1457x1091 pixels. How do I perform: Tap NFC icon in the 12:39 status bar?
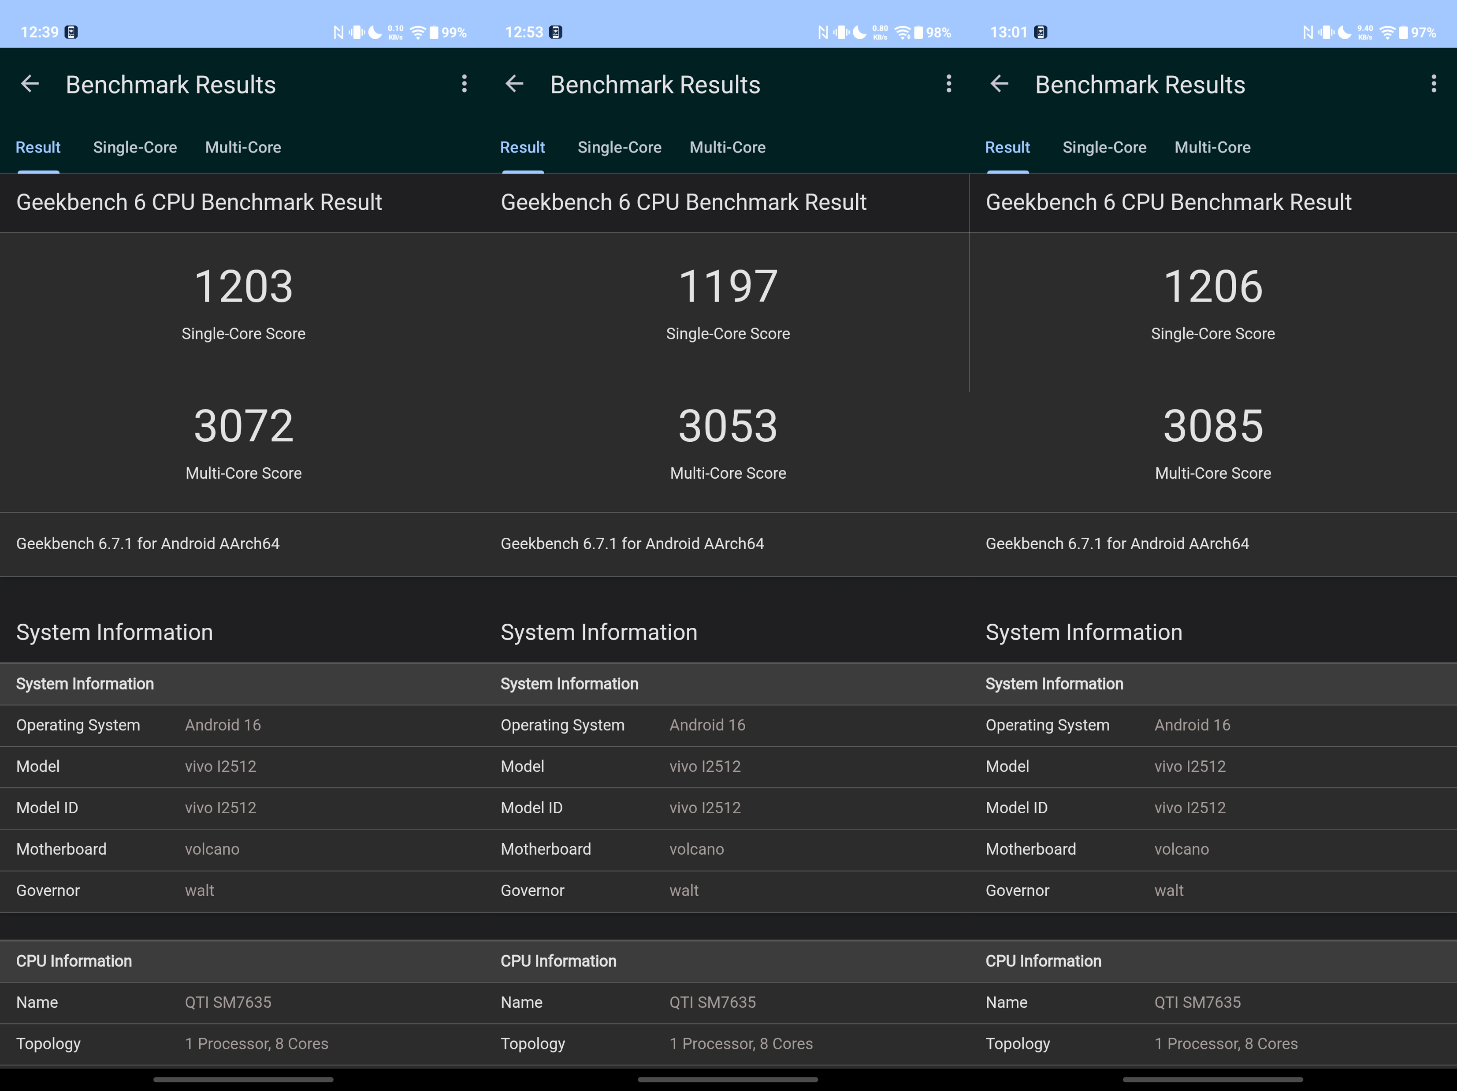pos(338,32)
